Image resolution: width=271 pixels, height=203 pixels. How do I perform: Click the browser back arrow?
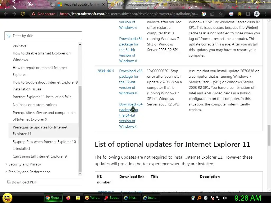[6, 14]
